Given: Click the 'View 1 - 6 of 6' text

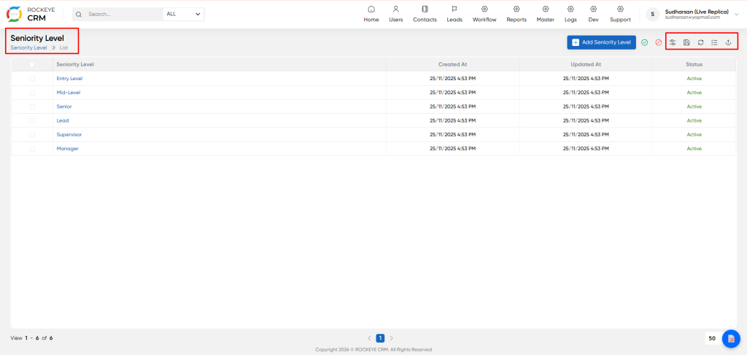Looking at the screenshot, I should click(31, 338).
